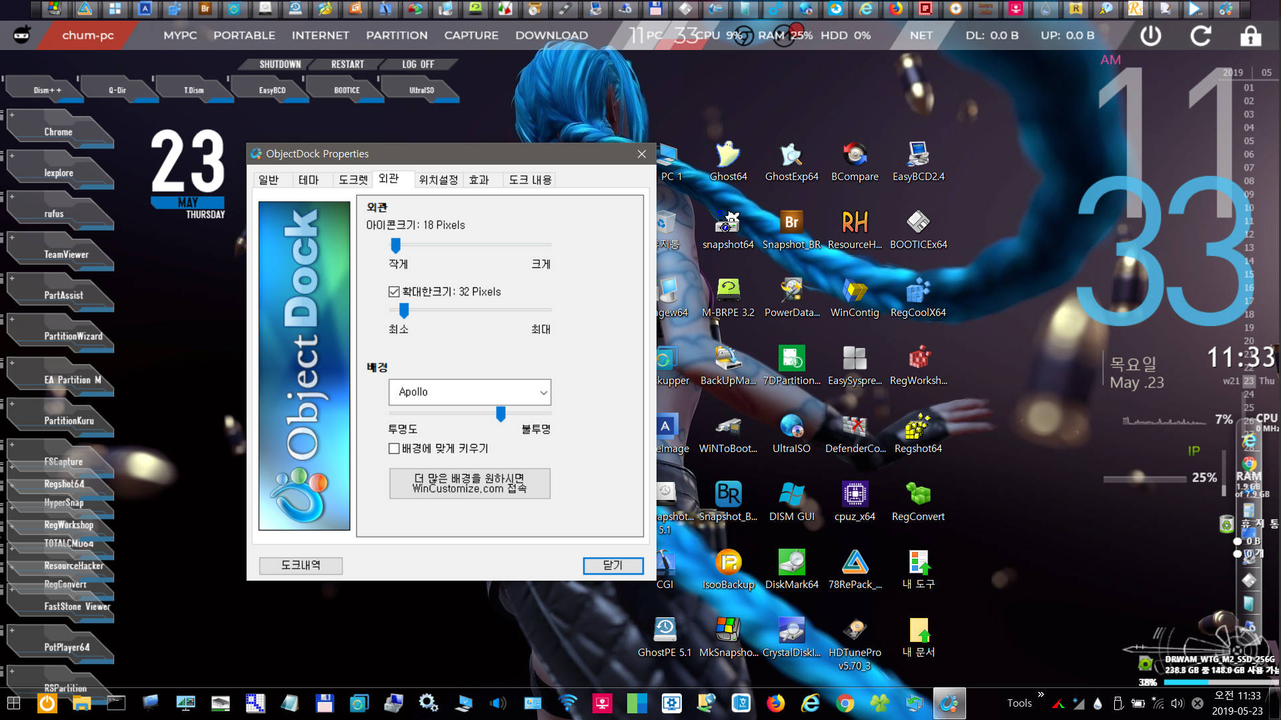The height and width of the screenshot is (720, 1281).
Task: Open cpuz_x64 desktop icon
Action: tap(855, 502)
